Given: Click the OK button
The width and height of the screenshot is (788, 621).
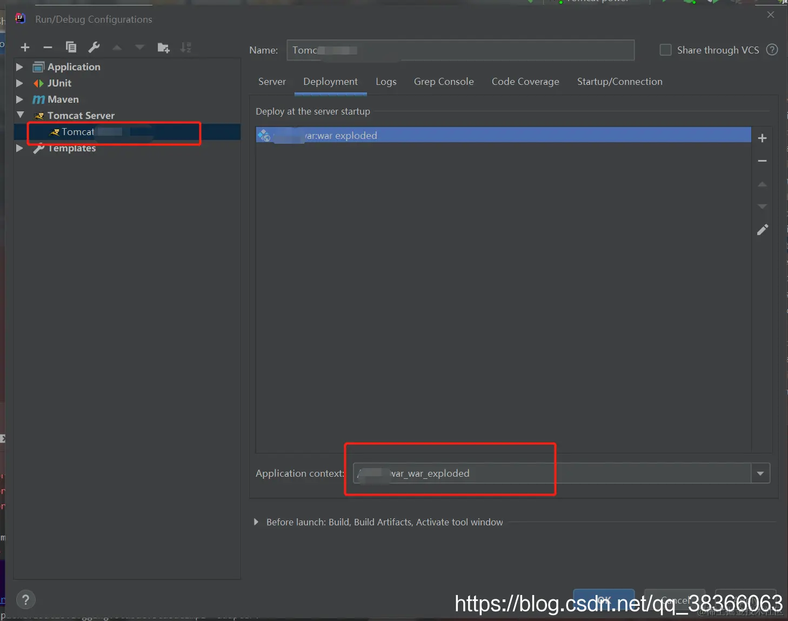Looking at the screenshot, I should coord(604,600).
